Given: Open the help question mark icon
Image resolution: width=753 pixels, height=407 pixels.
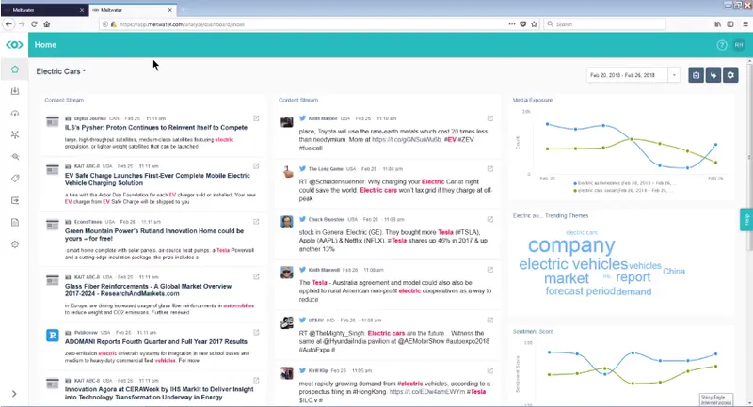Looking at the screenshot, I should pos(721,45).
